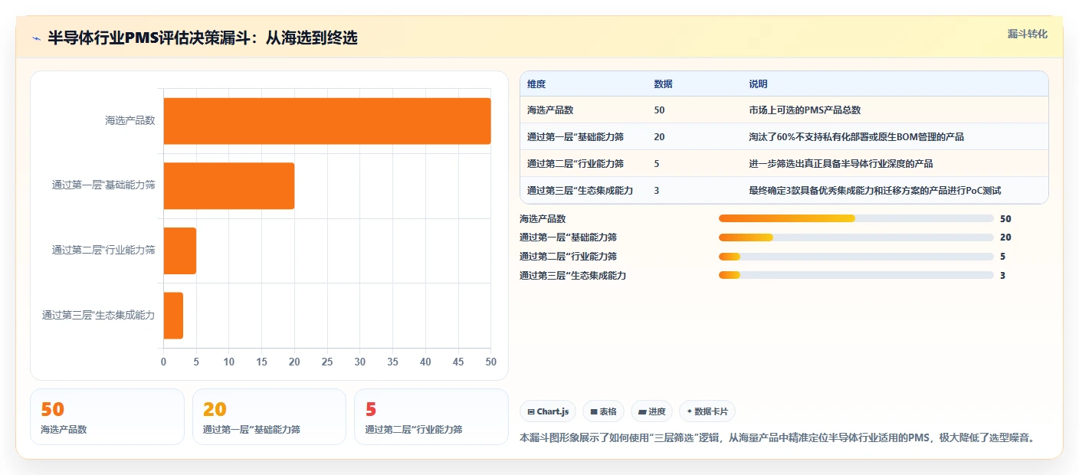1079x475 pixels.
Task: Click the description starting 淘汰了60%不支持私有化部署
Action: pyautogui.click(x=856, y=137)
